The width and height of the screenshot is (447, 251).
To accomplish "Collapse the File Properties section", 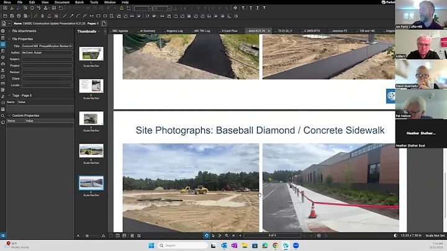I will [x=9, y=39].
